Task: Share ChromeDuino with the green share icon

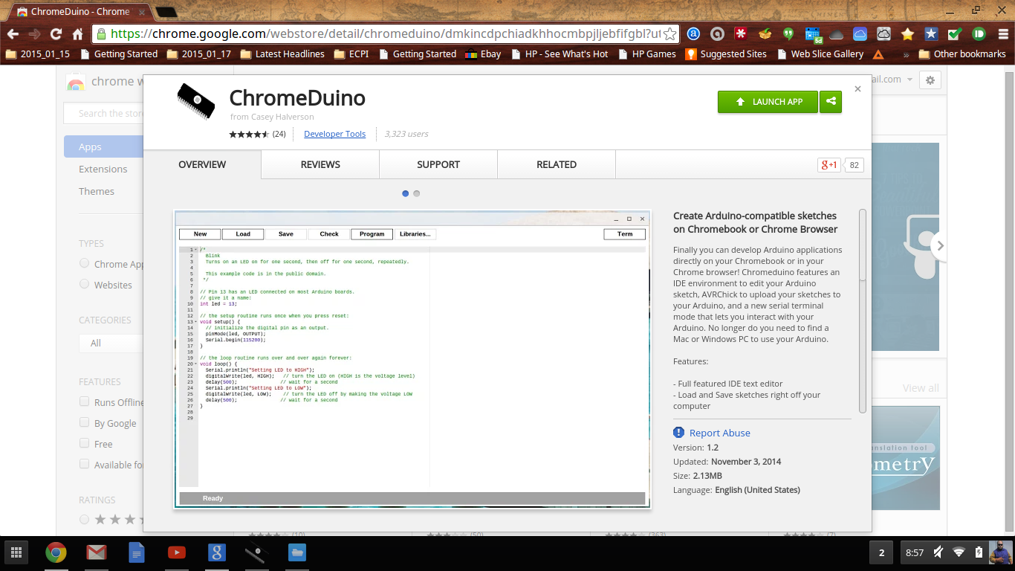Action: (x=831, y=102)
